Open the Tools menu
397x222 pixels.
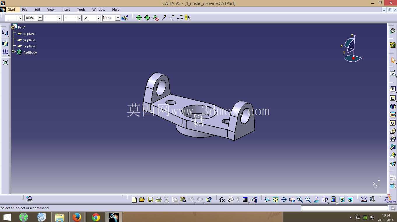coord(81,10)
